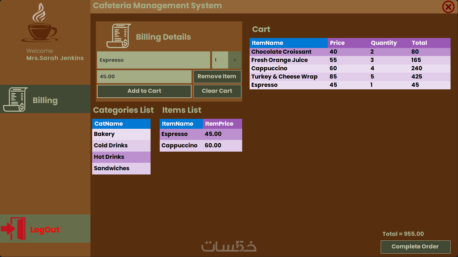Image resolution: width=458 pixels, height=257 pixels.
Task: Clear the whole cart
Action: (217, 91)
